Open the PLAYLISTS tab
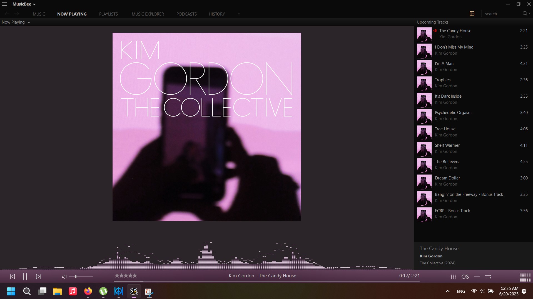The image size is (533, 299). [x=108, y=14]
